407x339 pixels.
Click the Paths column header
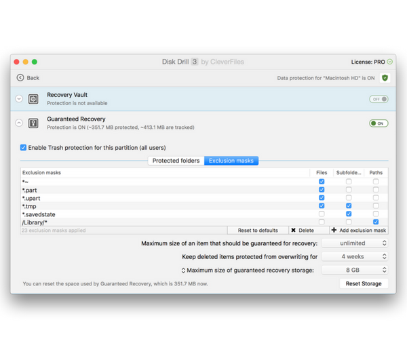[x=376, y=173]
